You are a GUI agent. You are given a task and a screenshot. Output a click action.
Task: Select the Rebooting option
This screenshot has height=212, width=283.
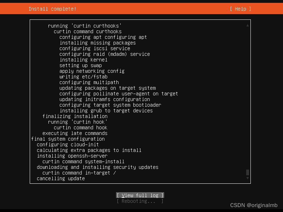coord(140,201)
